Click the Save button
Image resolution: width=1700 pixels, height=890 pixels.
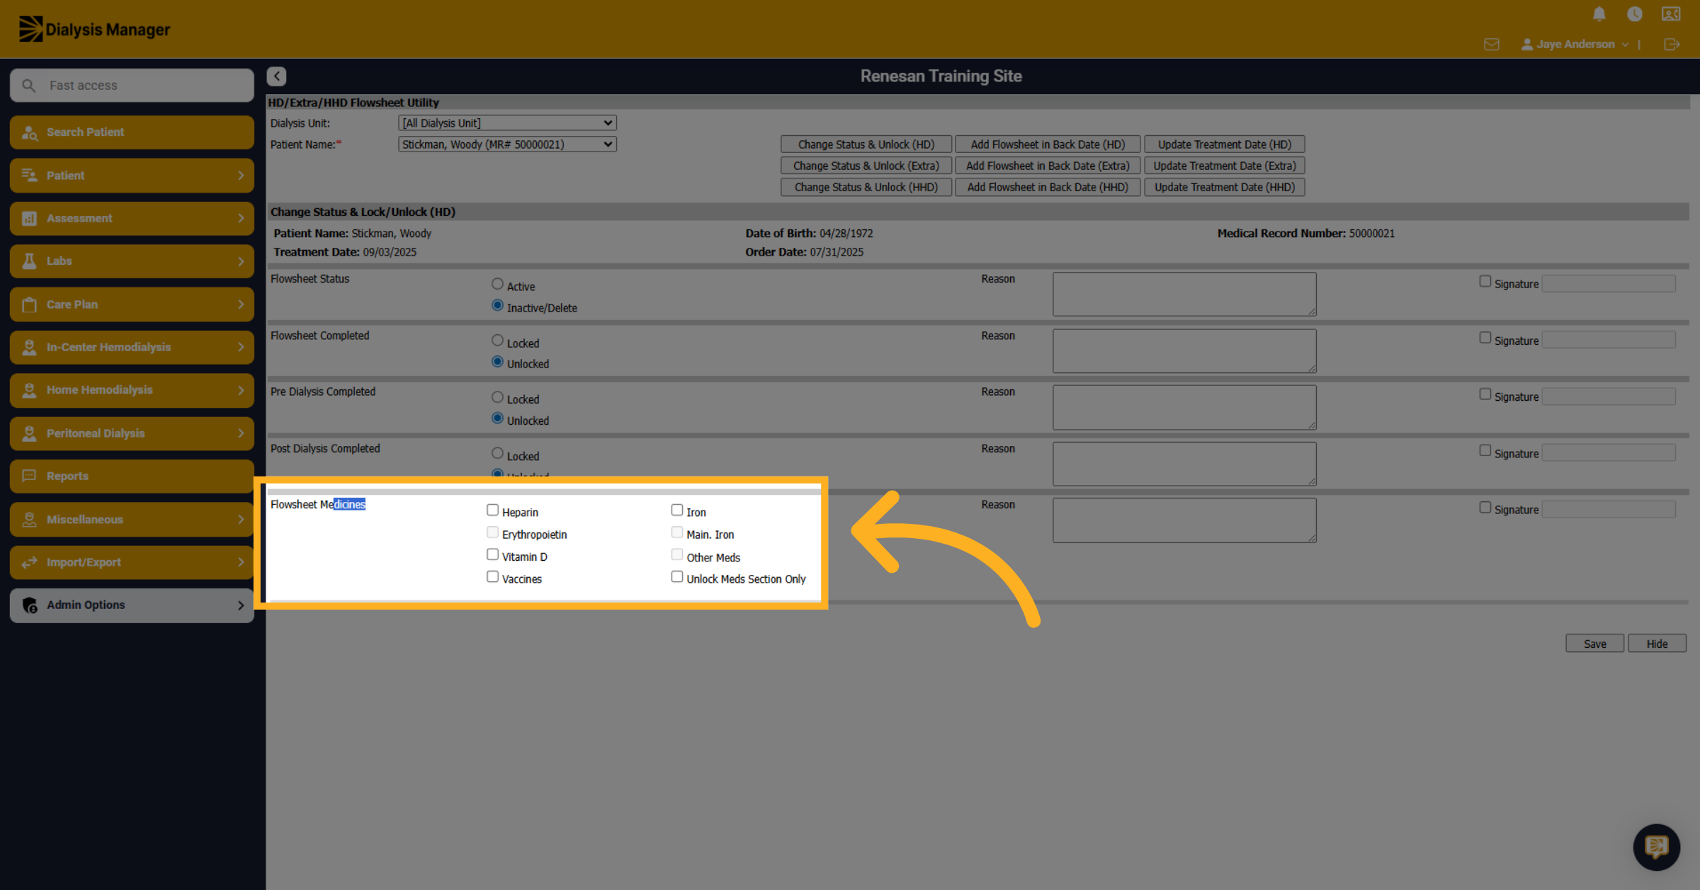point(1594,644)
